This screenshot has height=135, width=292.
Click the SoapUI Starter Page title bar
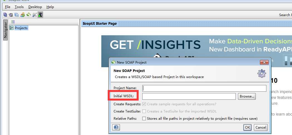(187, 24)
